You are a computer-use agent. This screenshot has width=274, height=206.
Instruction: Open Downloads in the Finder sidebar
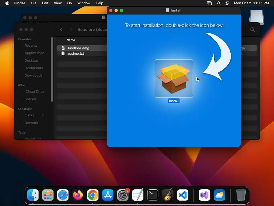point(33,75)
